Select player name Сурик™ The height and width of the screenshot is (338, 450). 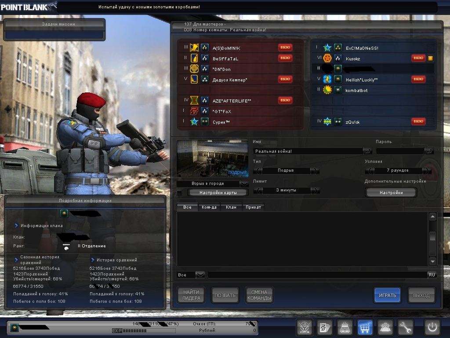coord(221,122)
